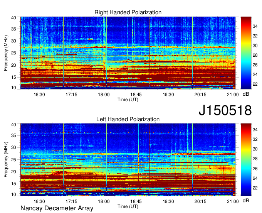Click the 20:15 time tick under Left Handed plot

point(200,201)
